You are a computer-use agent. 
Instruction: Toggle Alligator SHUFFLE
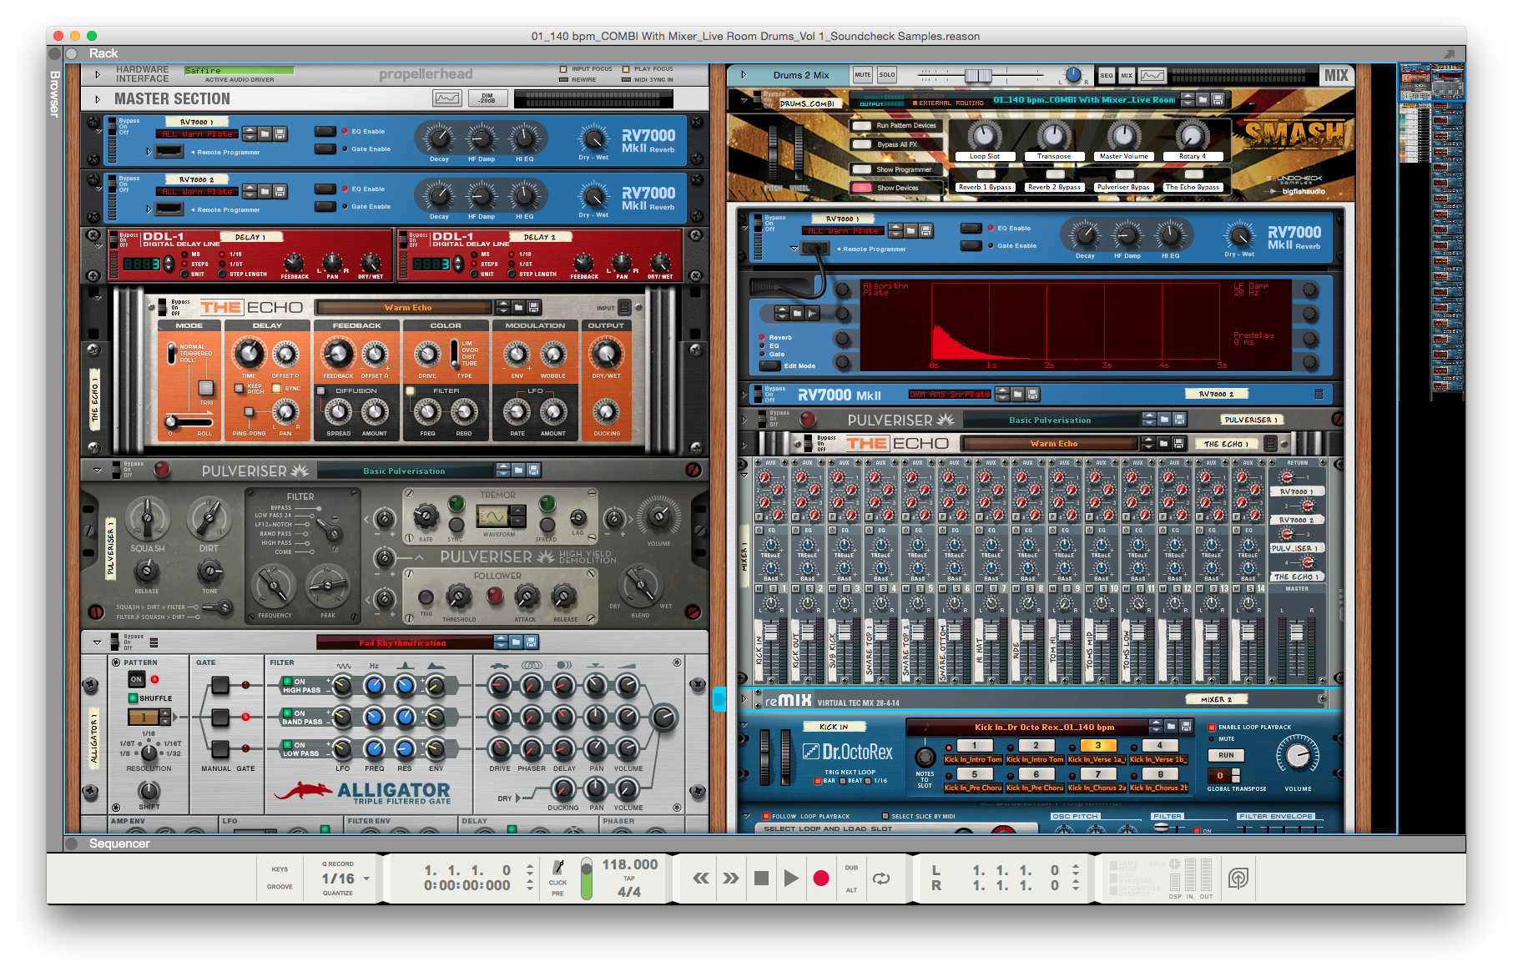(x=133, y=698)
